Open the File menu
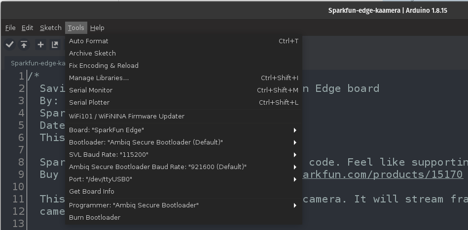468x230 pixels. point(10,28)
